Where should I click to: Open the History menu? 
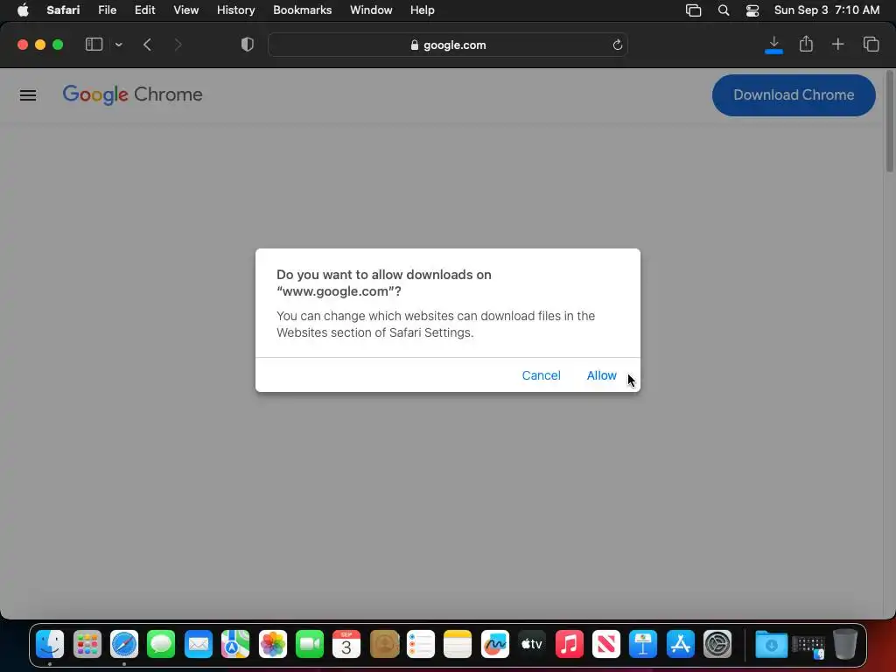click(x=235, y=10)
